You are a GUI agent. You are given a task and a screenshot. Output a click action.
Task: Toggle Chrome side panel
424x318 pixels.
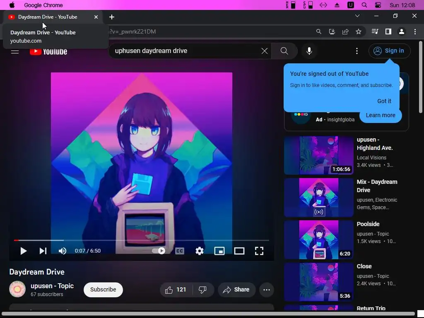(388, 31)
